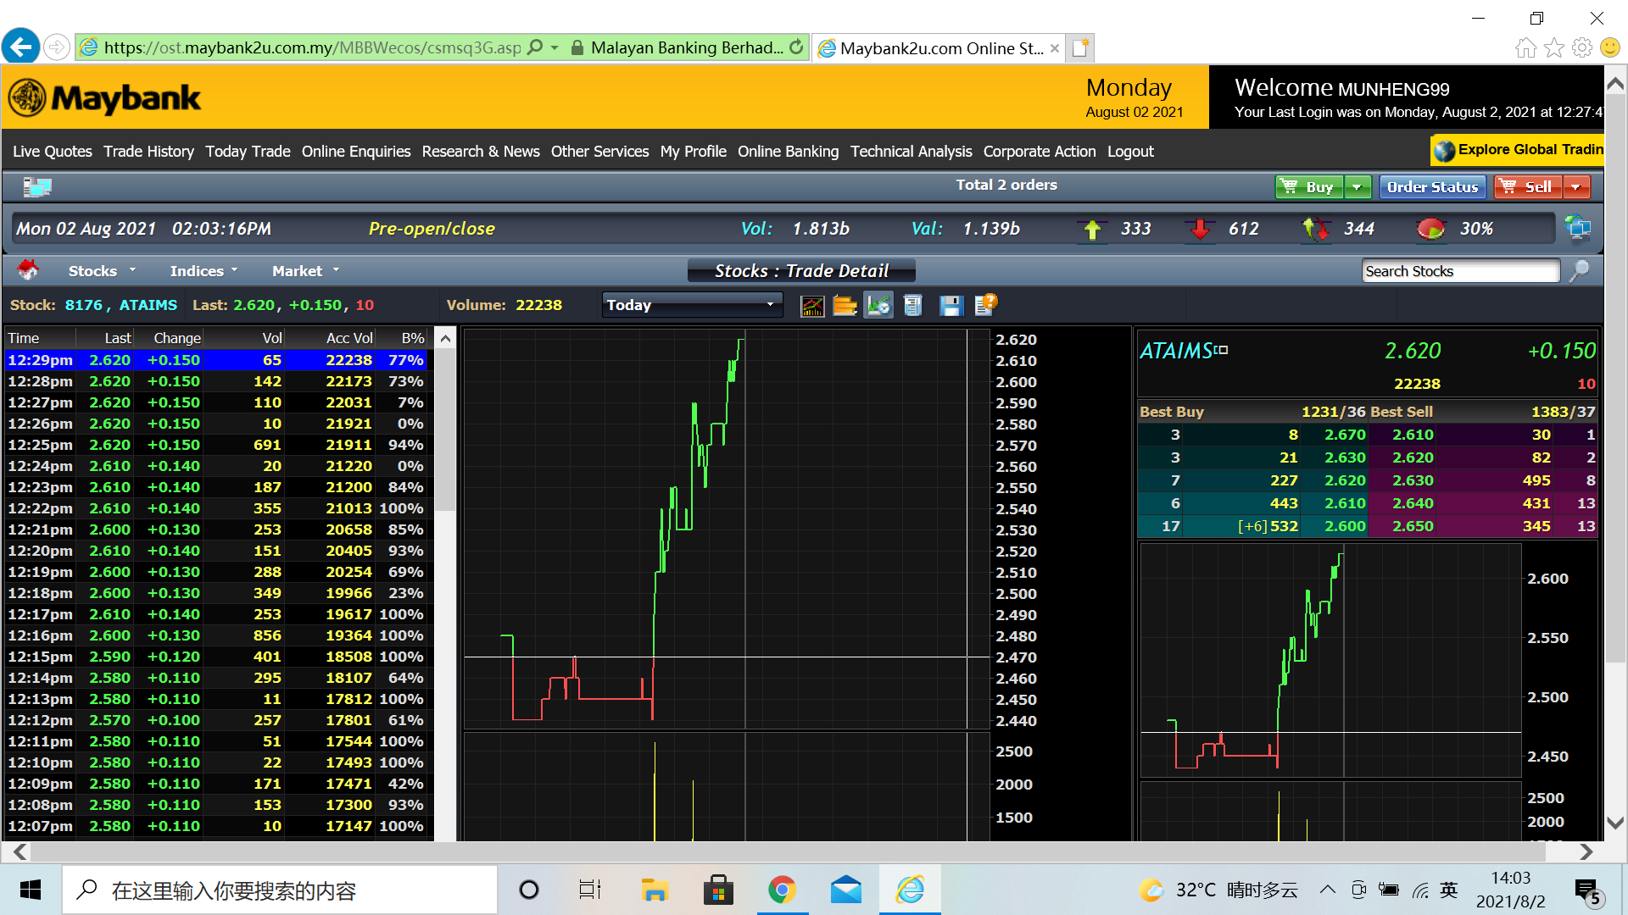Click the help document icon with question mark
Viewport: 1628px width, 915px height.
coord(985,306)
